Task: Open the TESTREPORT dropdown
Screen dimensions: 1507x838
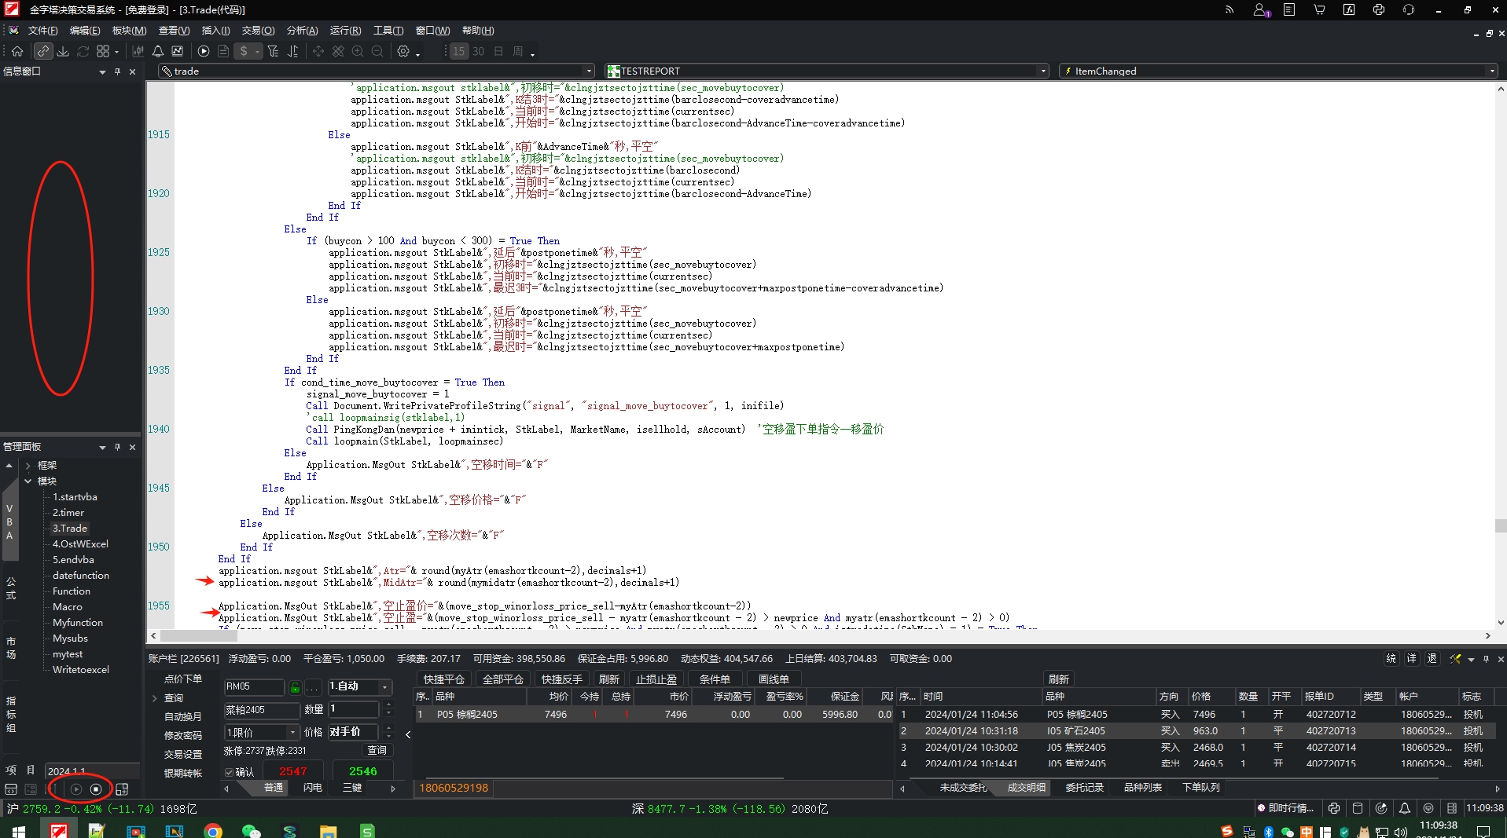Action: point(1043,71)
